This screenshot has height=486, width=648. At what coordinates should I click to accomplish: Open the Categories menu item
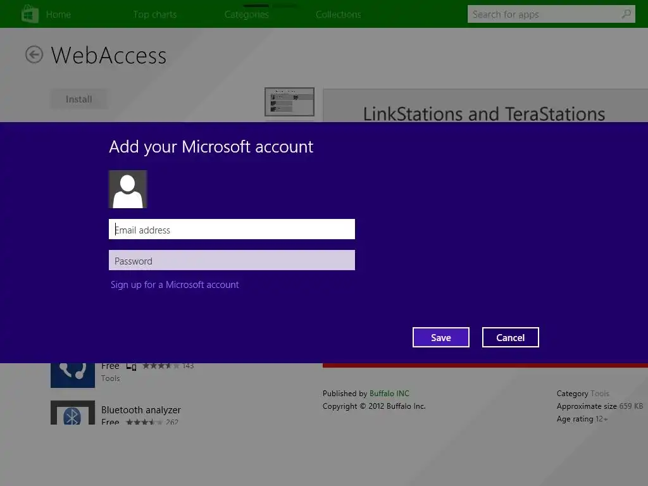[247, 15]
